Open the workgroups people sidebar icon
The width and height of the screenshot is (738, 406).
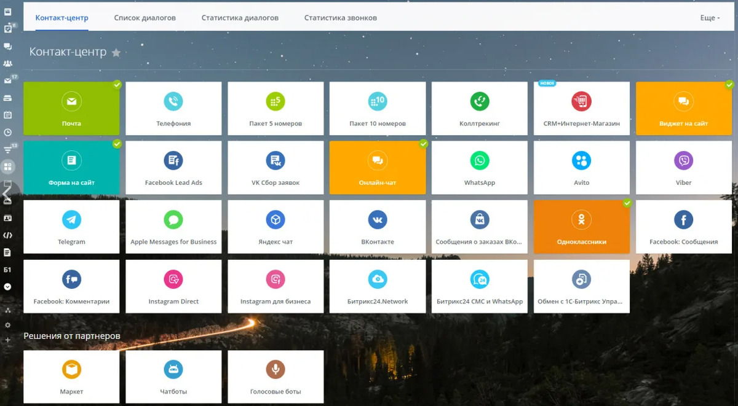(8, 63)
